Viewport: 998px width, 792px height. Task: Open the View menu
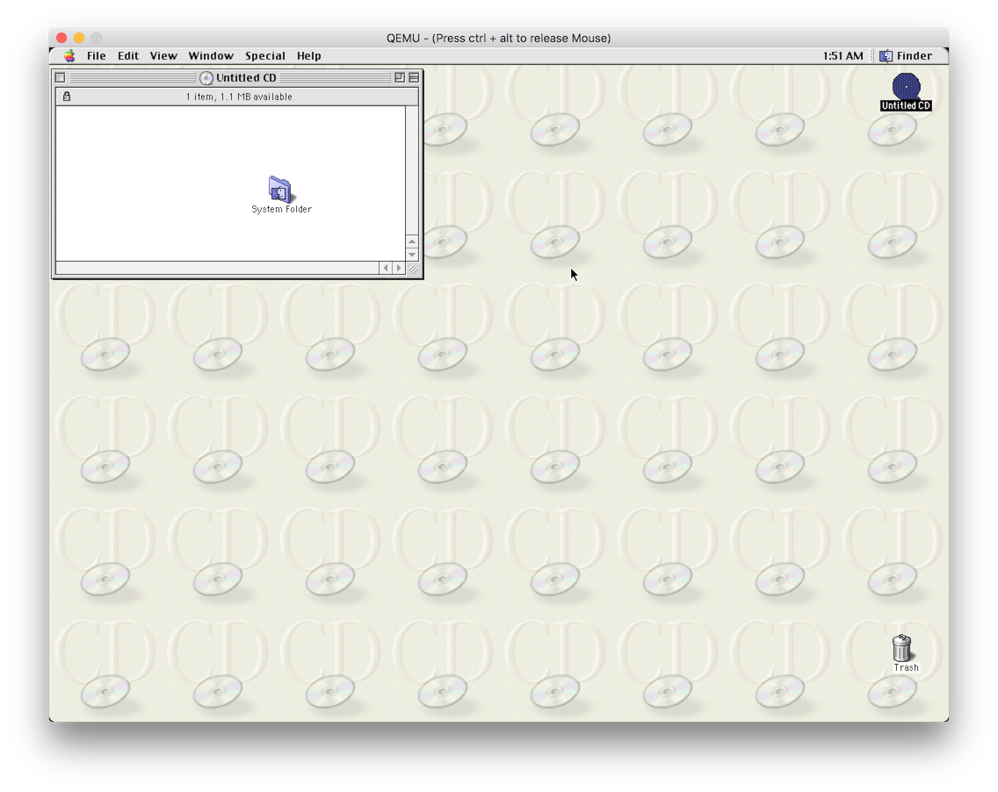163,56
